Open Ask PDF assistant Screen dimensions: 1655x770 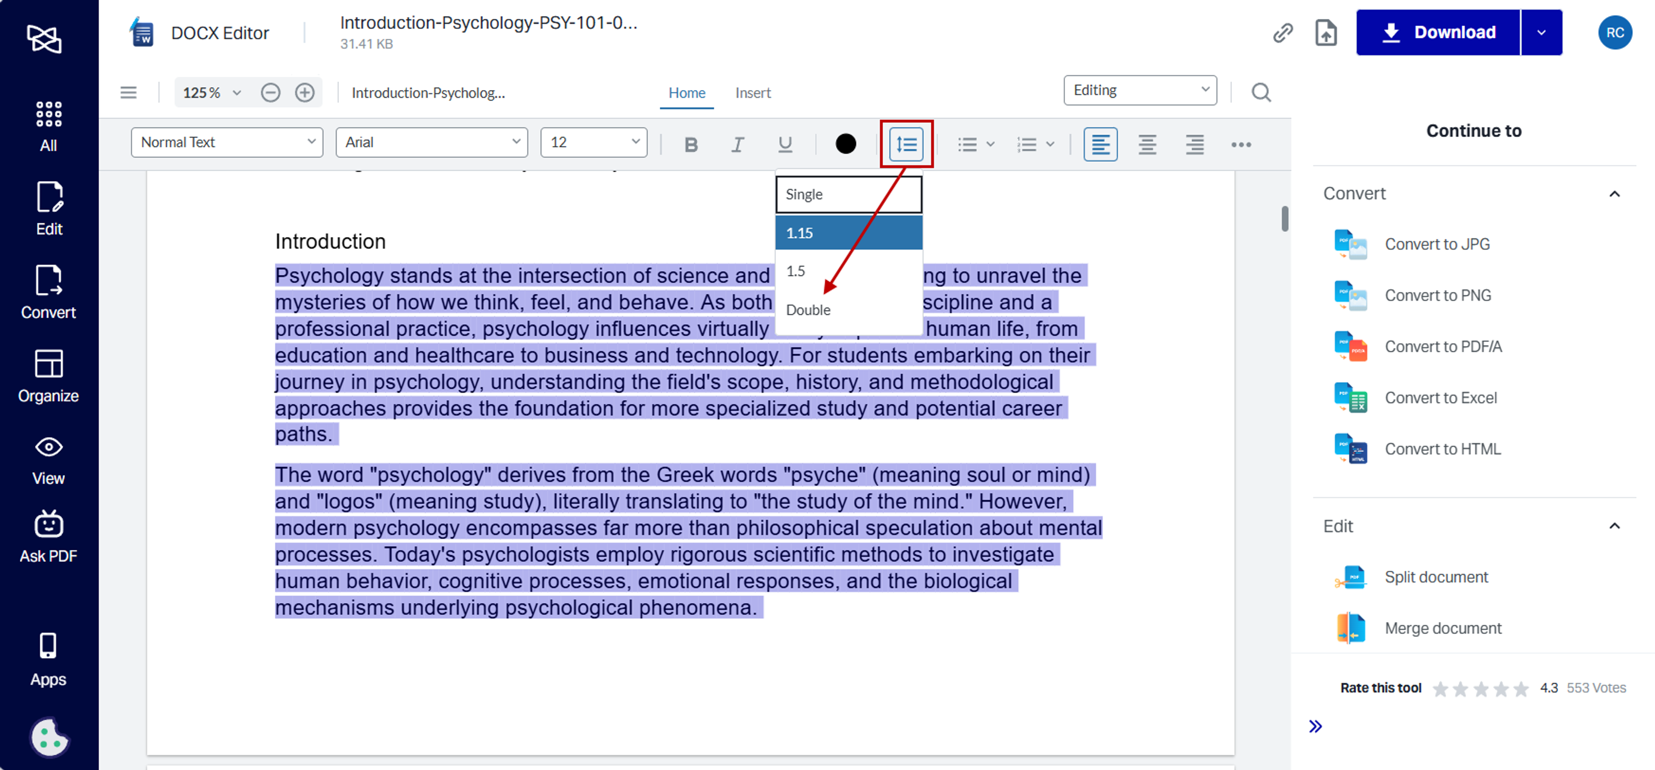pos(49,537)
